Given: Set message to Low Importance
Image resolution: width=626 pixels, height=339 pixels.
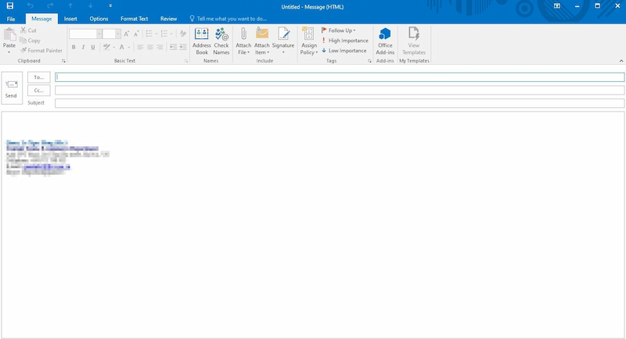Looking at the screenshot, I should pyautogui.click(x=344, y=51).
